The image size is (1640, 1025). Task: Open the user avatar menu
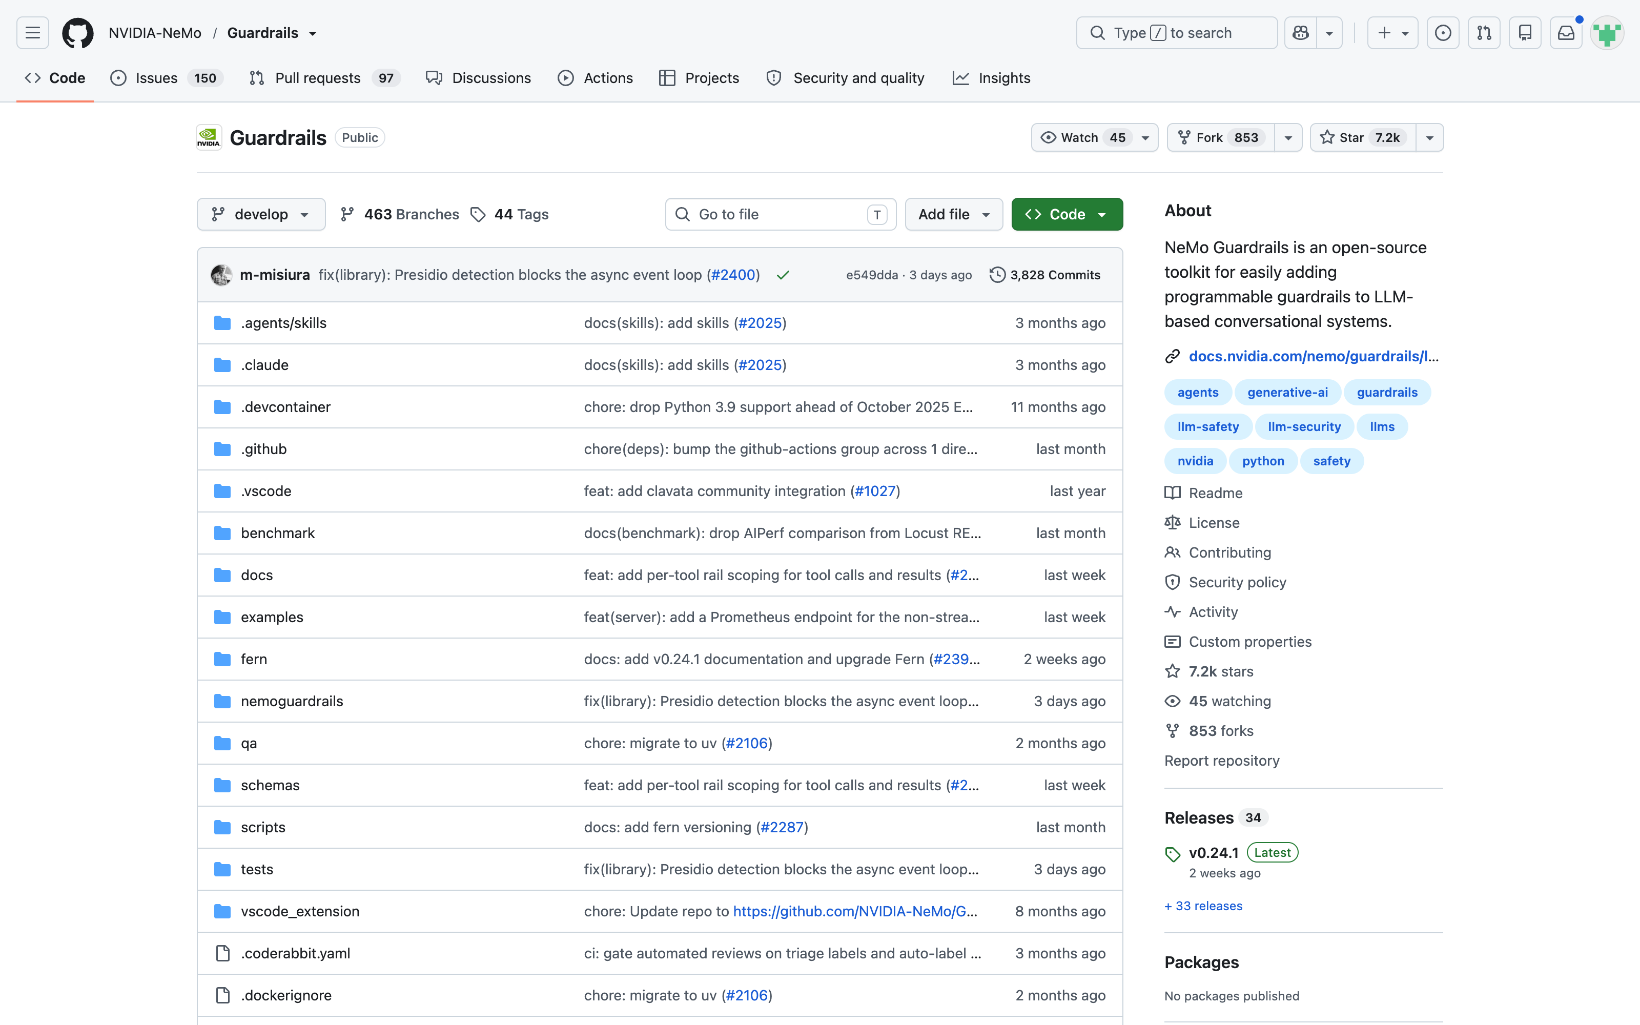click(x=1607, y=32)
